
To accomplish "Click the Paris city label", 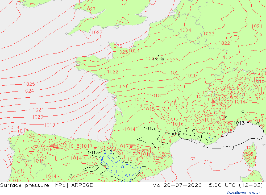I will [159, 59].
